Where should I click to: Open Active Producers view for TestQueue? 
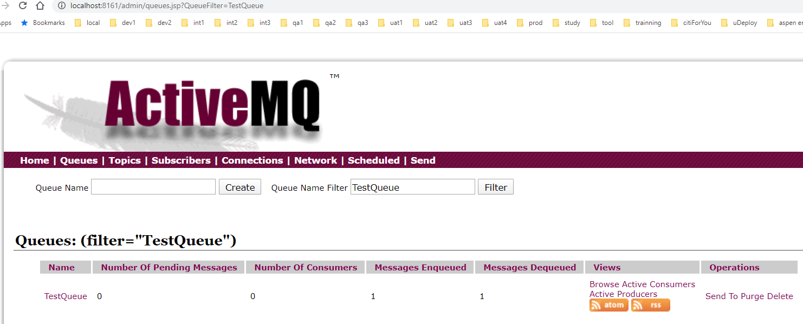(x=623, y=294)
